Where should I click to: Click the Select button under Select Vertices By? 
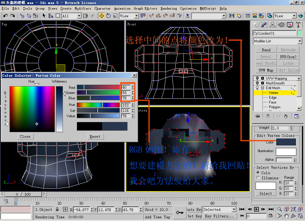click(x=265, y=193)
